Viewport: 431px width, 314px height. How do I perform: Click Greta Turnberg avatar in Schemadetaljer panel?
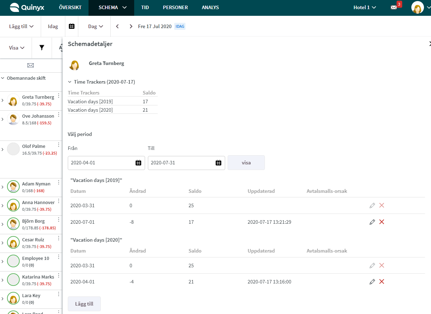tap(74, 65)
